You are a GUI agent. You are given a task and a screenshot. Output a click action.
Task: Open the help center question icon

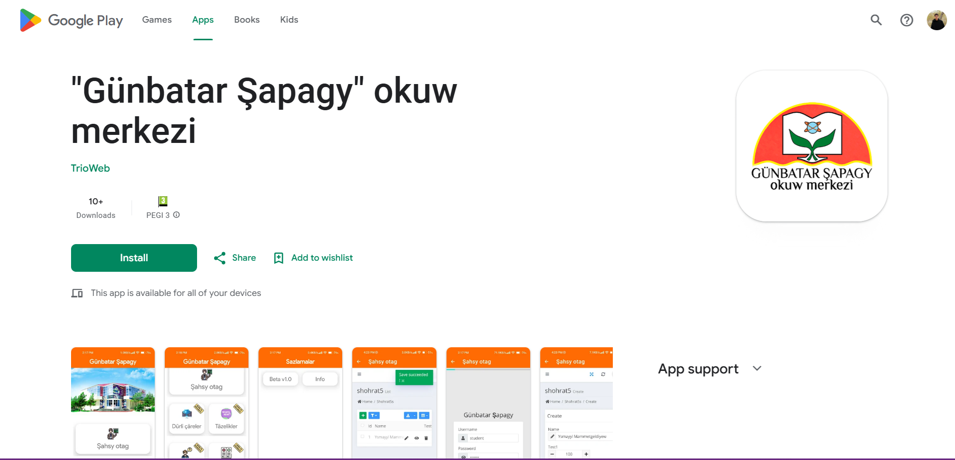906,20
